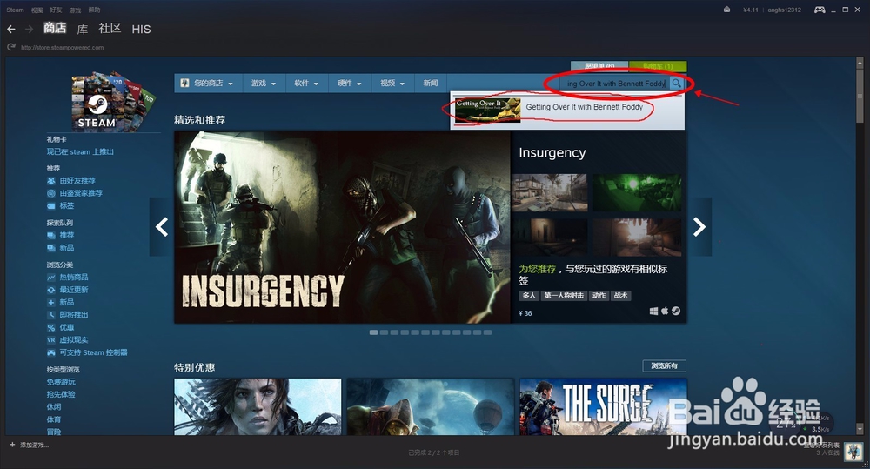Screen dimensions: 870x469
Task: Click the wallet balance ¥4.11
Action: pyautogui.click(x=750, y=10)
